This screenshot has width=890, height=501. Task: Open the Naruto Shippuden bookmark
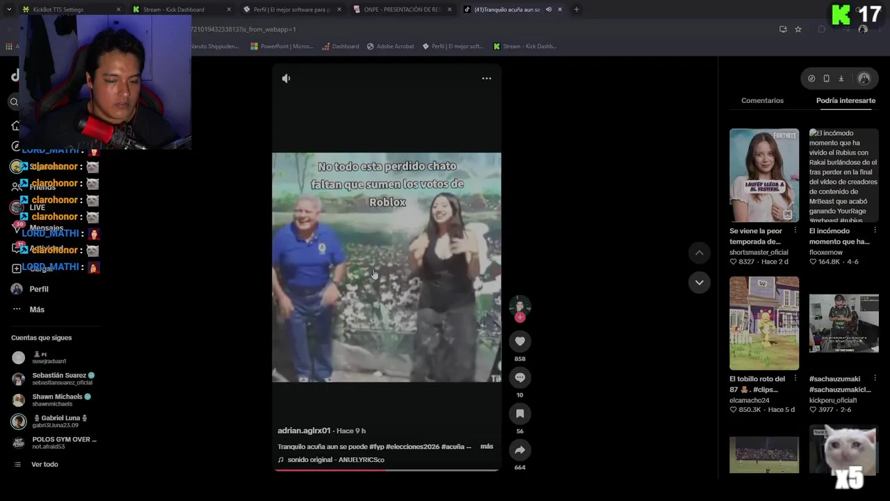tap(214, 47)
